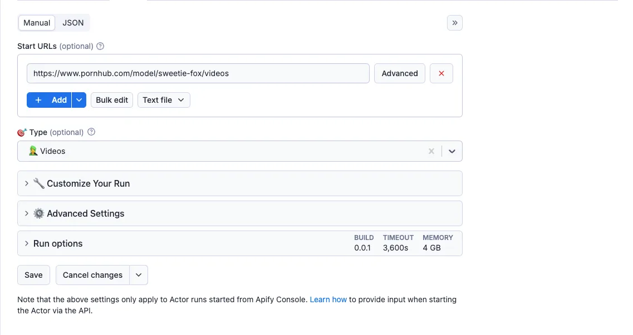633x335 pixels.
Task: Click the Start URL text field
Action: pos(198,73)
